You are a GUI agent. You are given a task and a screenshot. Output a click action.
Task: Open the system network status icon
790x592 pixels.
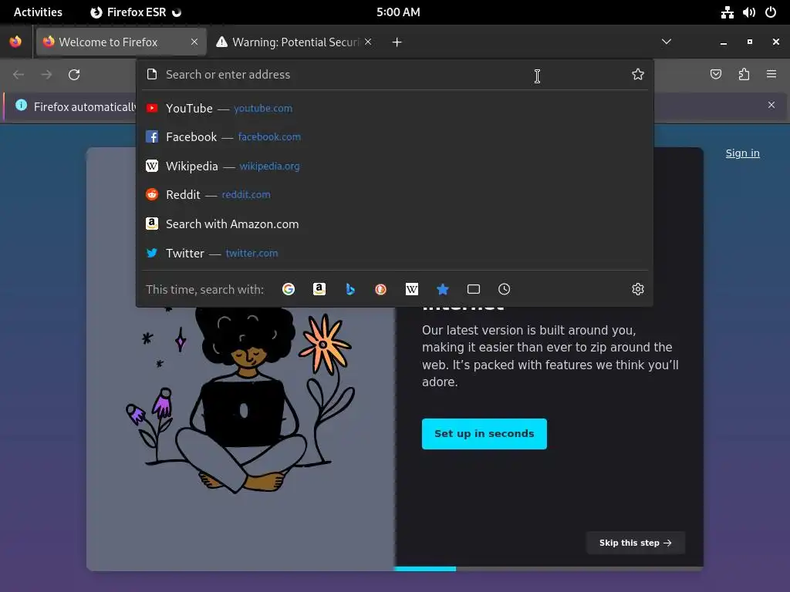(727, 12)
